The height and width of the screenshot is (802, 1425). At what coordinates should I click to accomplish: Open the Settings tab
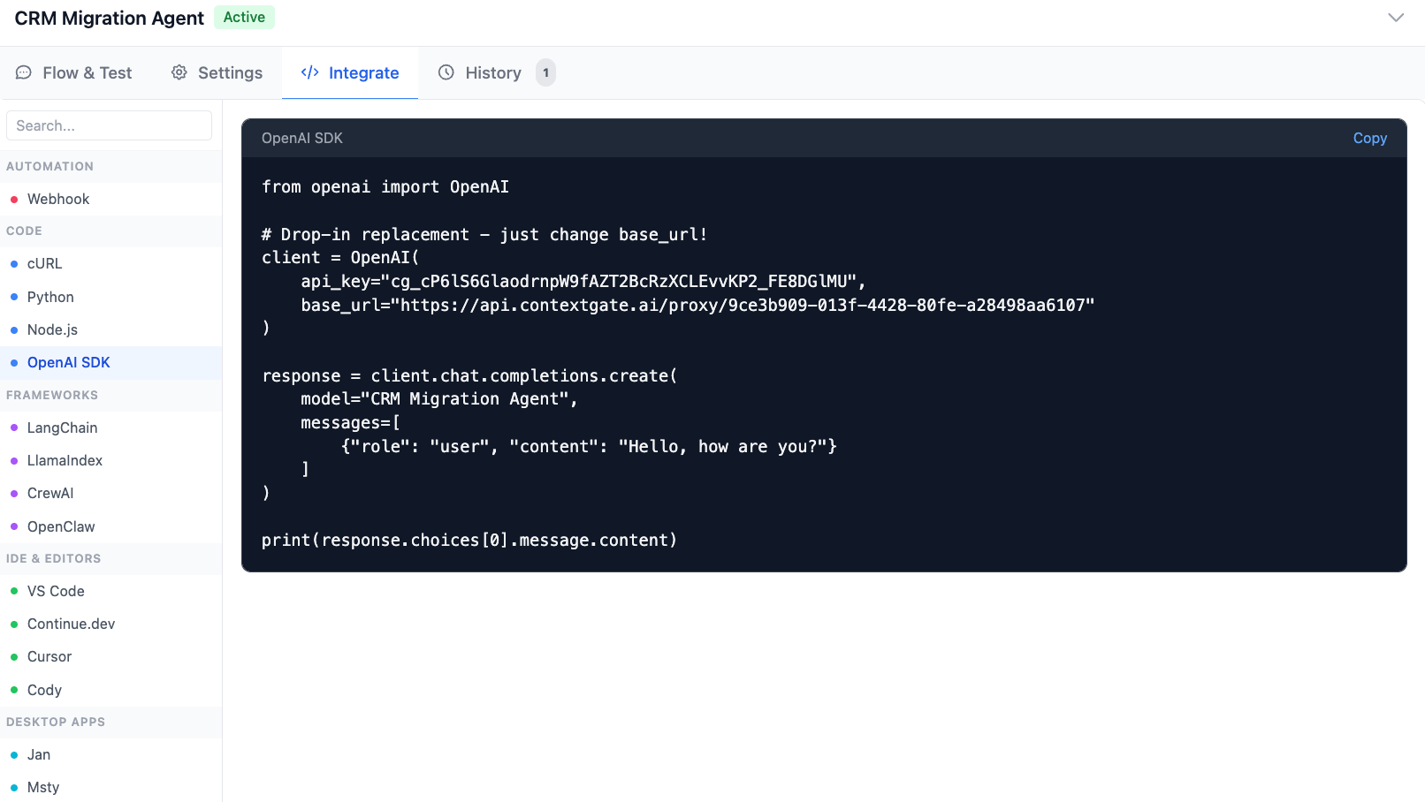pos(230,72)
